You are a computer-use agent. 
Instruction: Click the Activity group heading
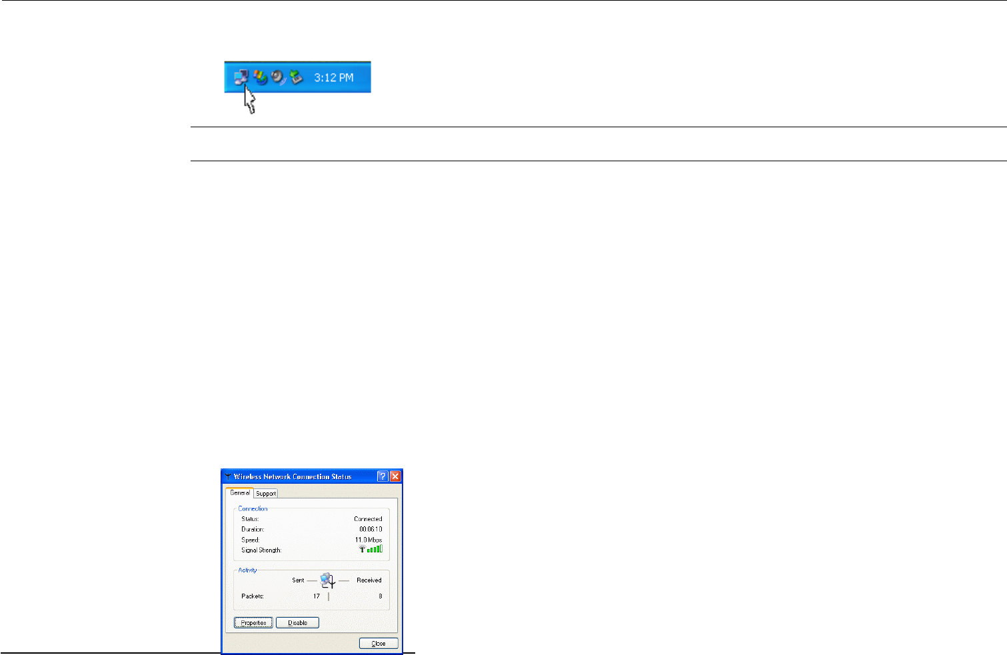point(247,570)
